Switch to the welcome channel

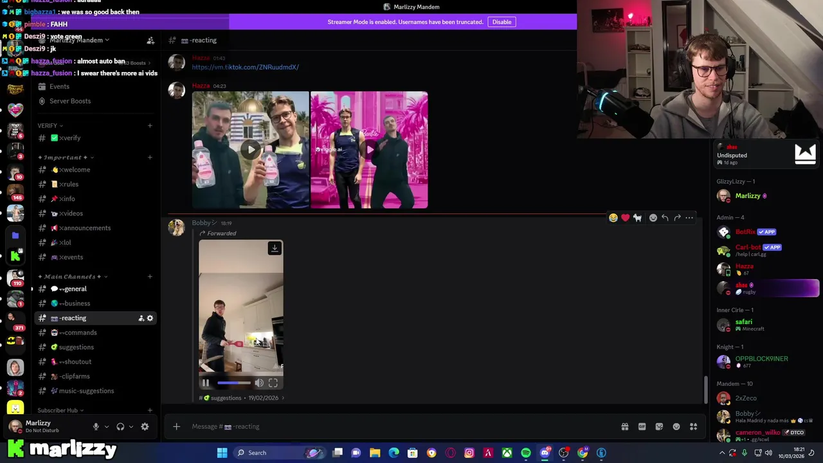[95, 170]
